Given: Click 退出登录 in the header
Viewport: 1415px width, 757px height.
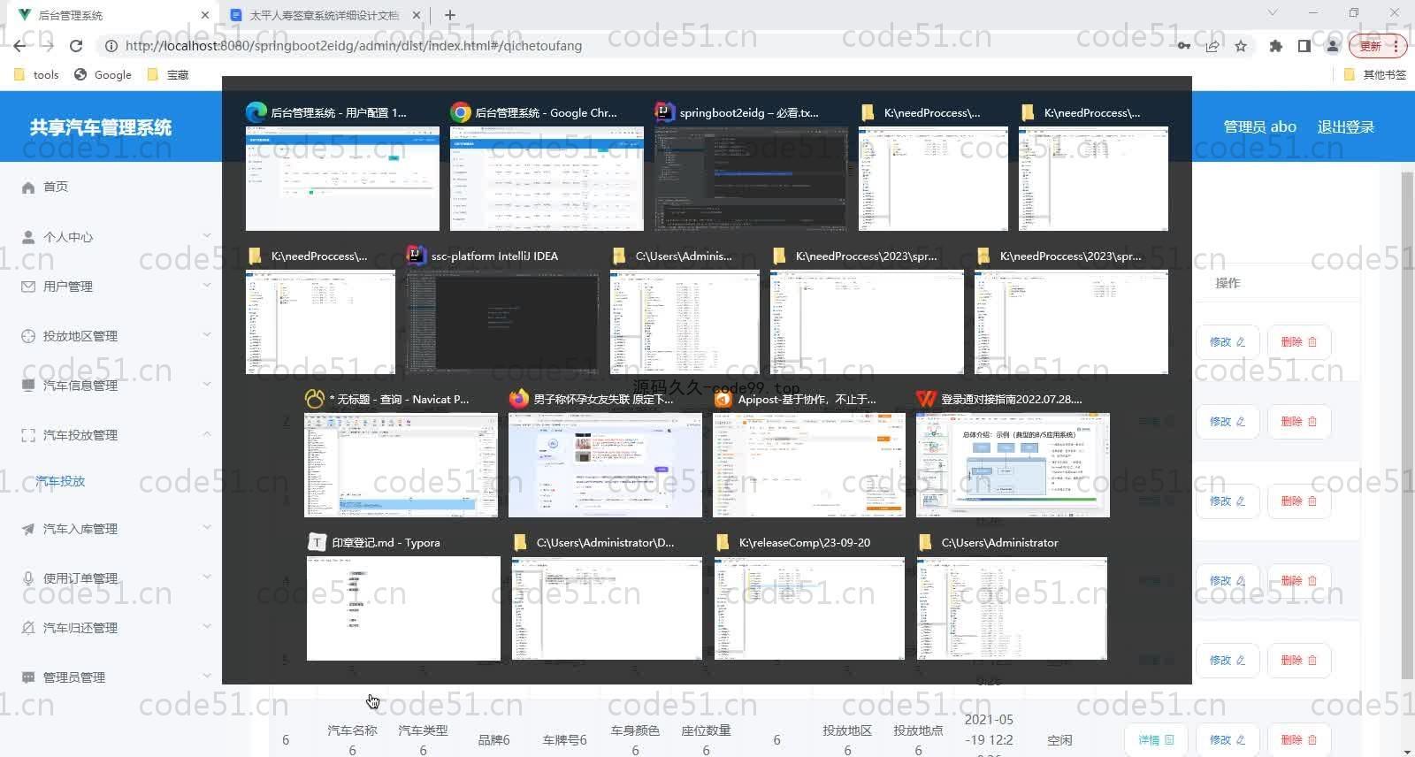Looking at the screenshot, I should pos(1345,126).
